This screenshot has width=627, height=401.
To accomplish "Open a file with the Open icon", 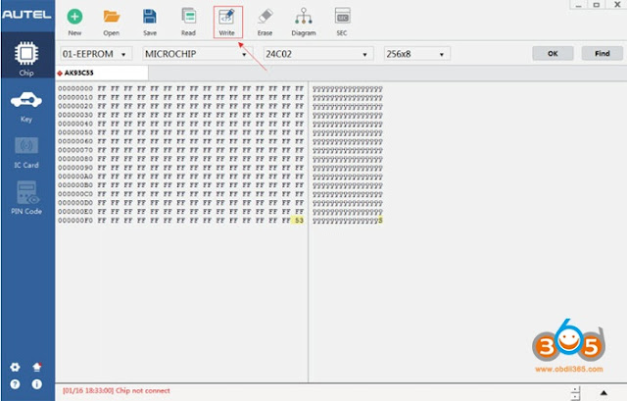I will pos(111,17).
